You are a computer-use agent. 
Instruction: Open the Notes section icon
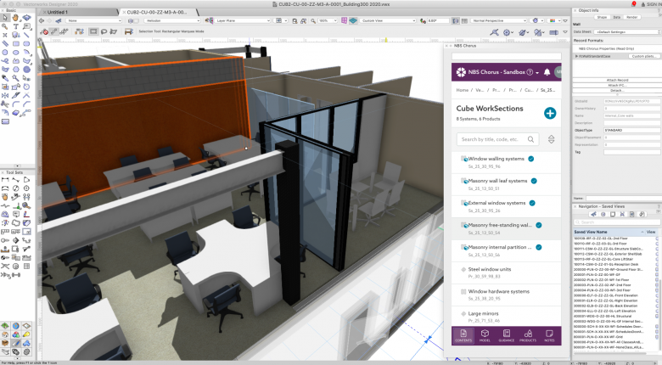(550, 335)
